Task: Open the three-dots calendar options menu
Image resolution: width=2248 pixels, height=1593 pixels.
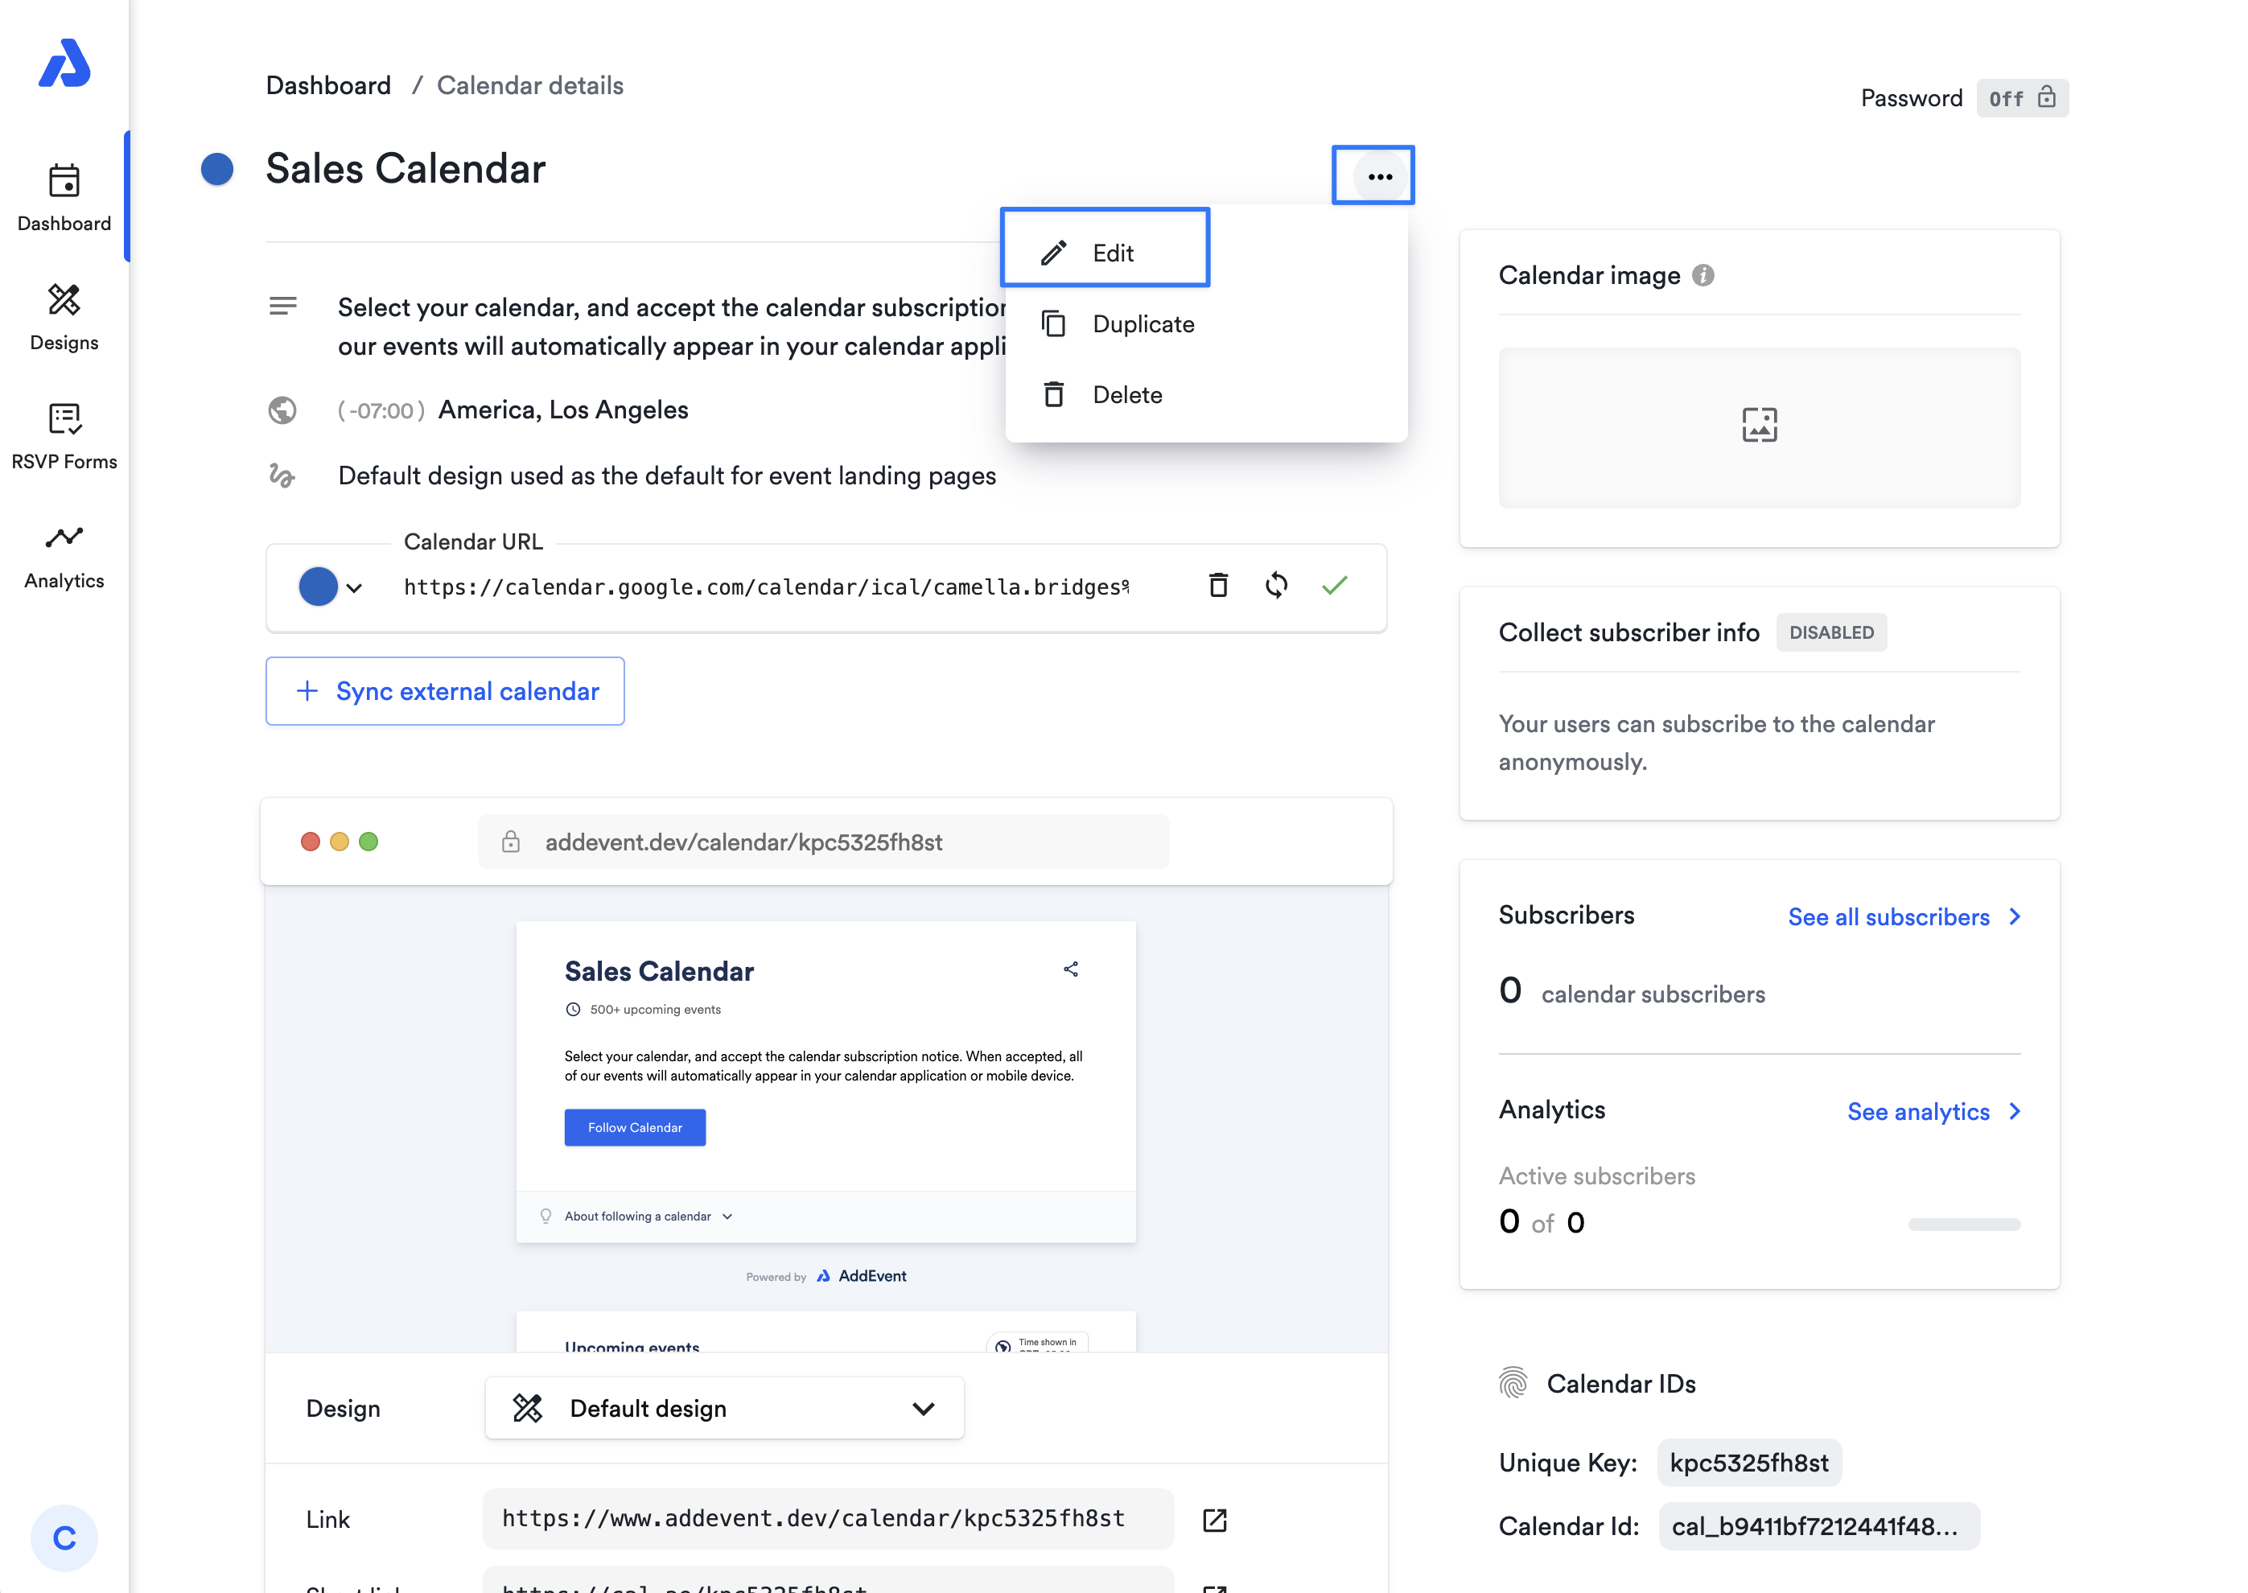Action: coord(1379,176)
